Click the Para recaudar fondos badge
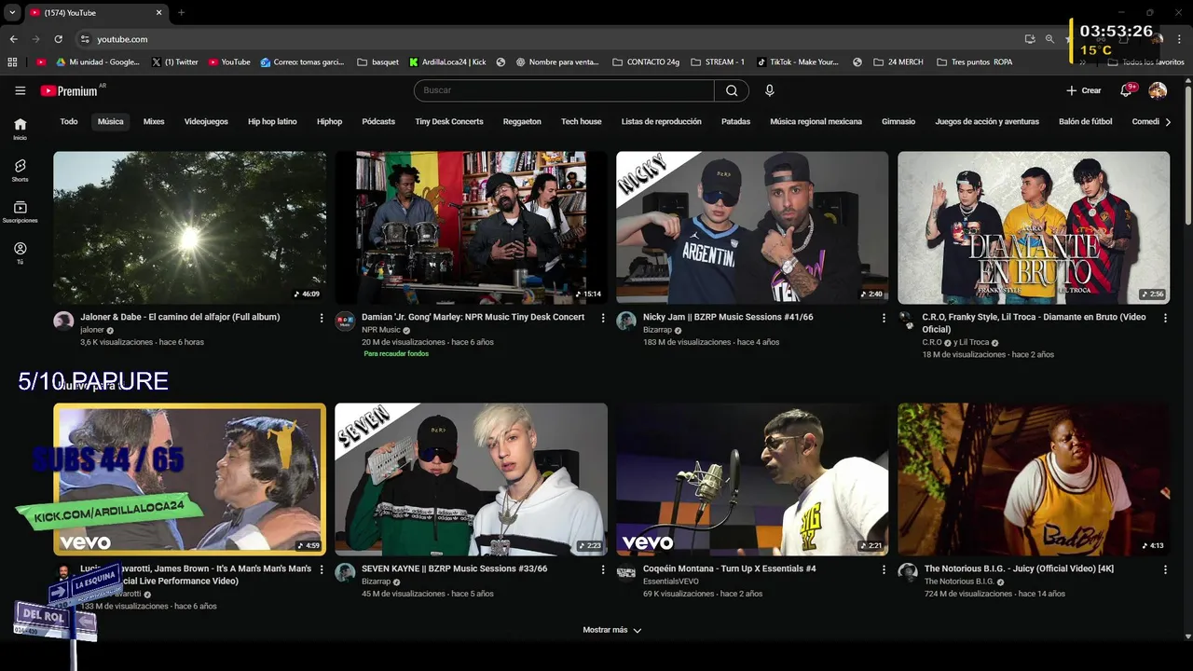The height and width of the screenshot is (671, 1193). click(396, 354)
